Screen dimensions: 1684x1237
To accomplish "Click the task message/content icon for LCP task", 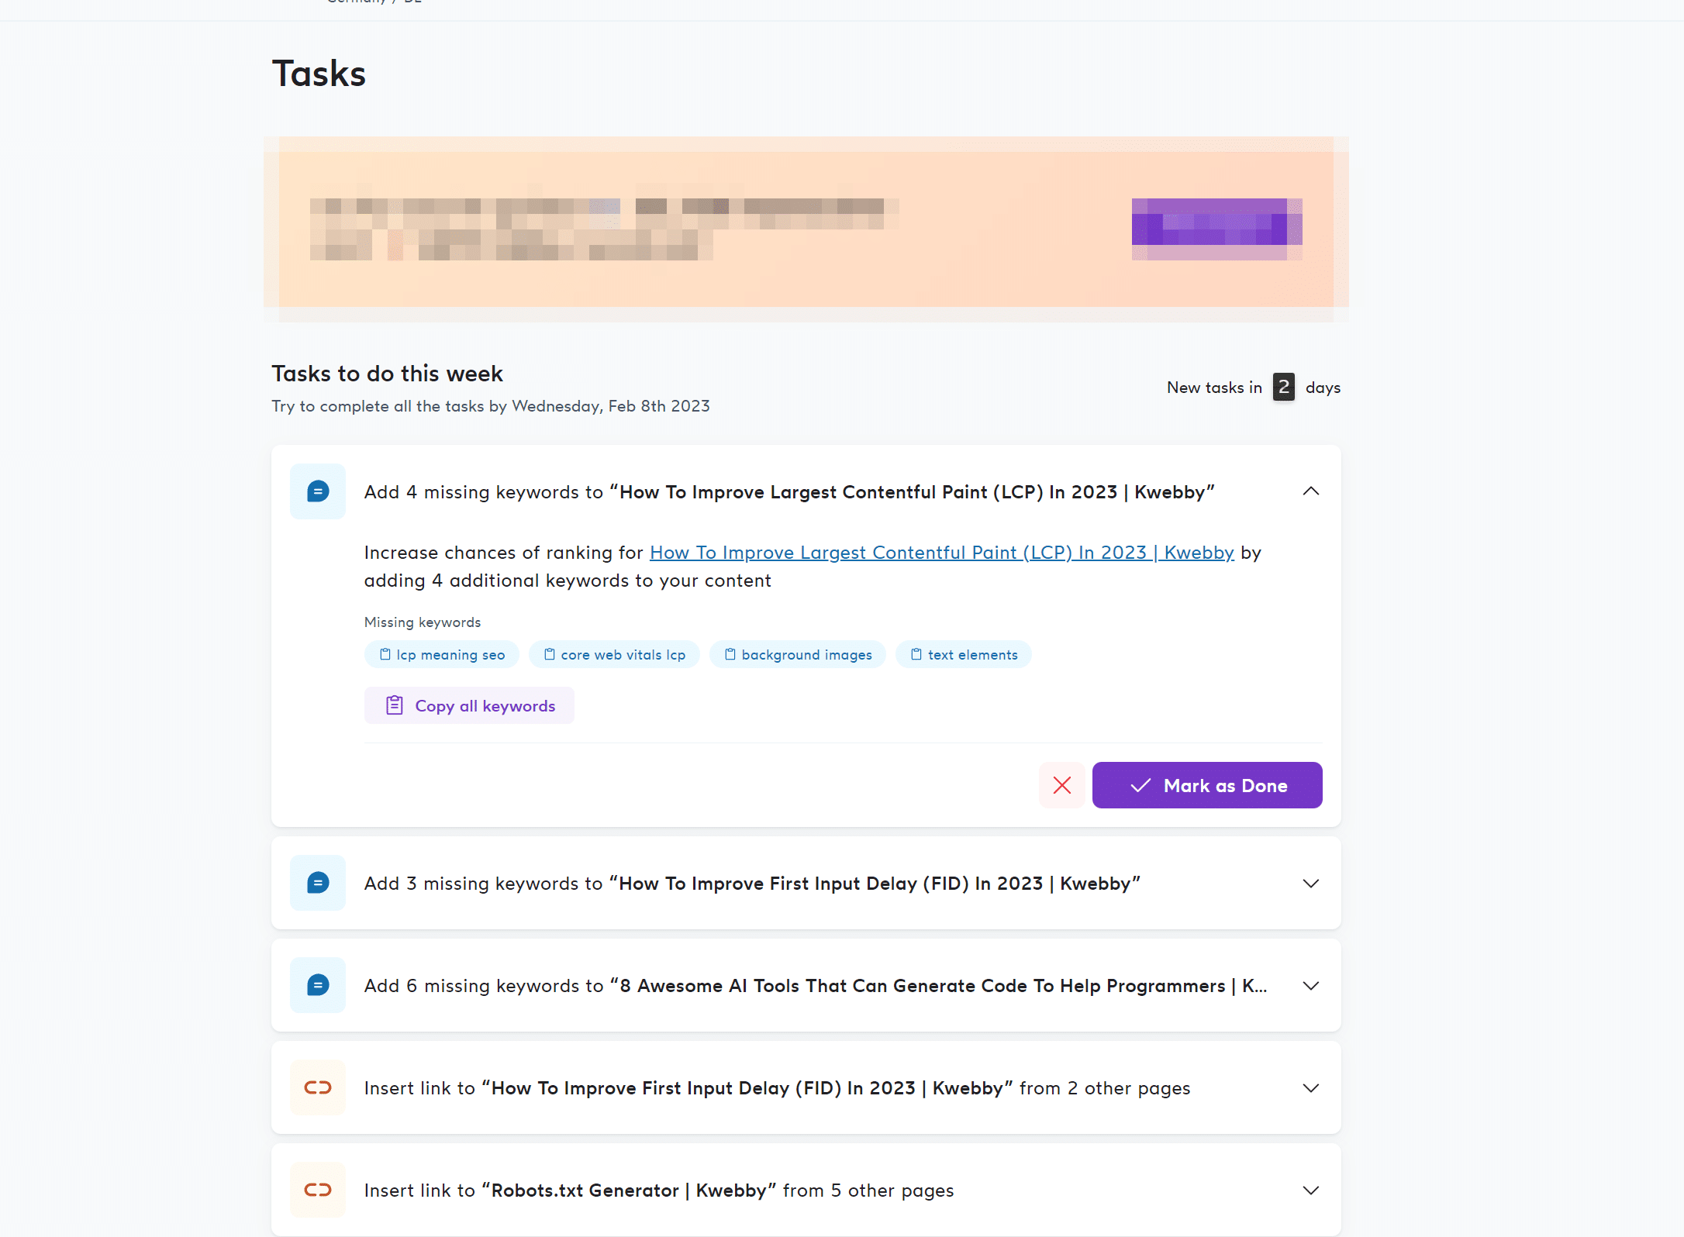I will (316, 491).
